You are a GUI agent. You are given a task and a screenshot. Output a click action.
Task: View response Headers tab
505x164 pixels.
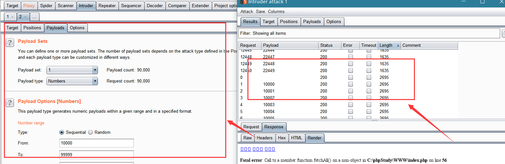(264, 138)
